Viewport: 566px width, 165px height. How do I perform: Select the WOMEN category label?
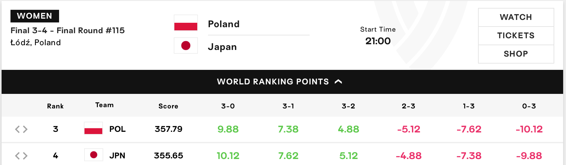[35, 16]
